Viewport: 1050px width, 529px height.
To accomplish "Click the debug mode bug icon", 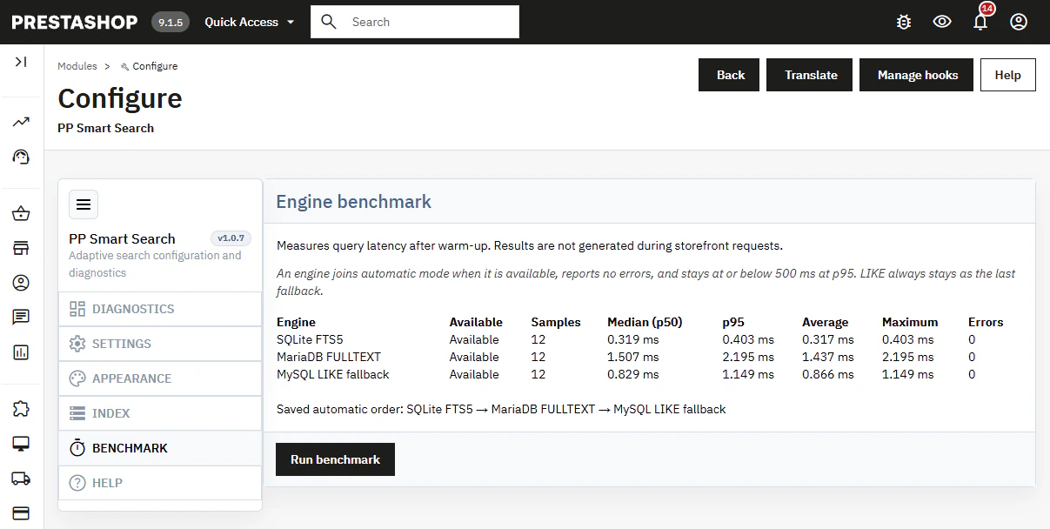I will click(x=904, y=22).
